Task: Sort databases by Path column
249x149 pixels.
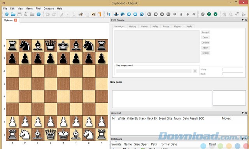Action: pos(154,144)
